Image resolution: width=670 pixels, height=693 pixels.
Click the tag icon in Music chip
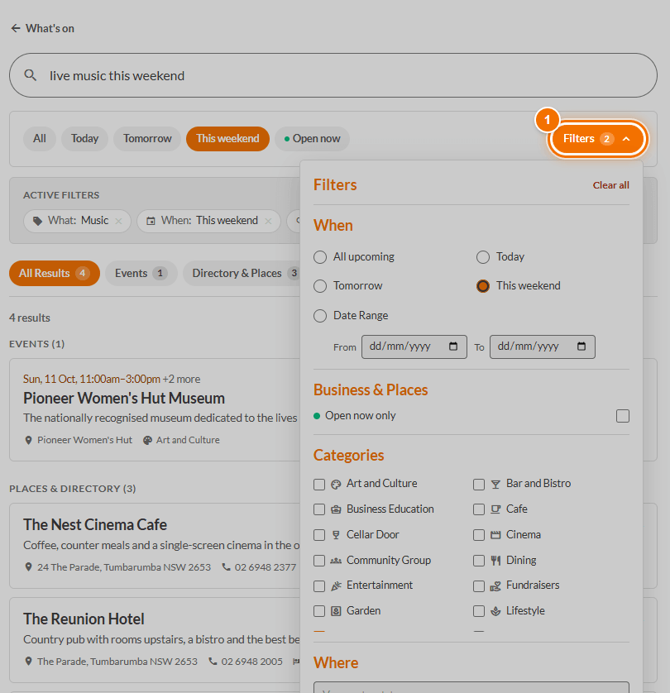point(38,221)
